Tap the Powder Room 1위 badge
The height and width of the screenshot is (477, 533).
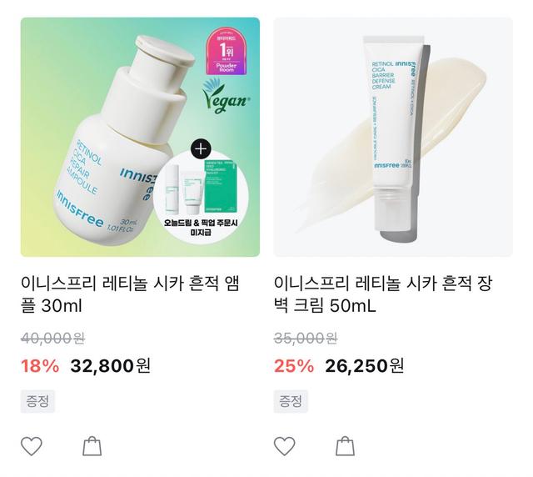tap(227, 52)
